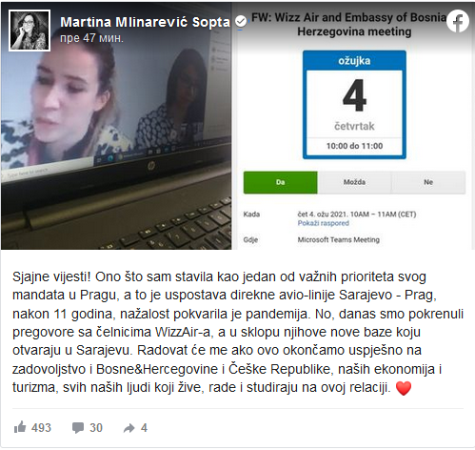The width and height of the screenshot is (475, 450).
Task: Click the Facebook logo icon
Action: pos(457,21)
